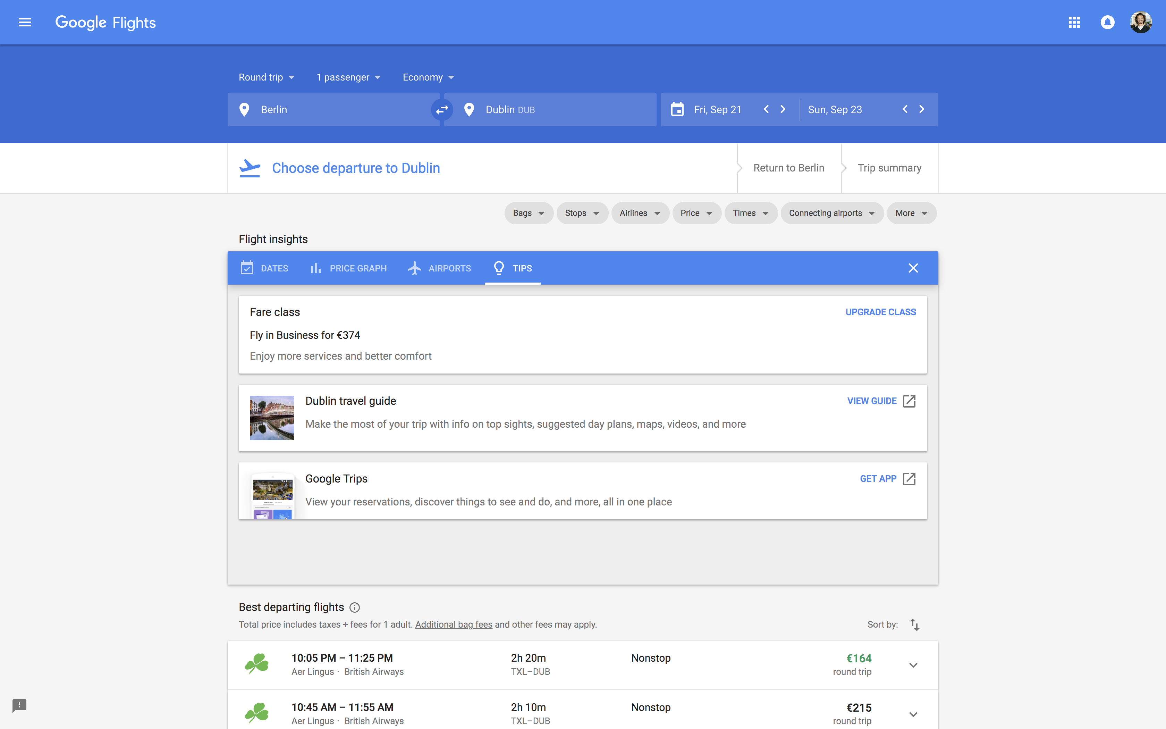This screenshot has height=729, width=1166.
Task: Advance departure date to next day
Action: point(783,109)
